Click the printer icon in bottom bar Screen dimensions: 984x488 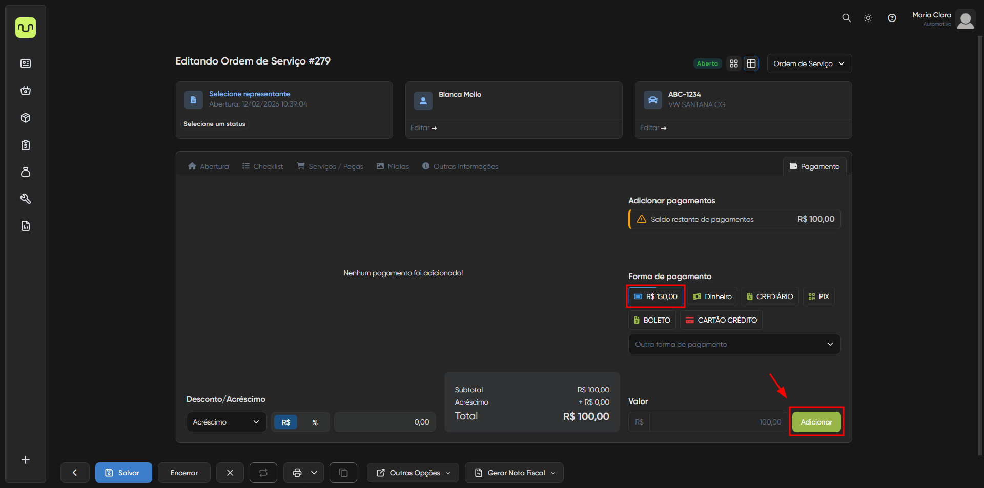click(297, 473)
